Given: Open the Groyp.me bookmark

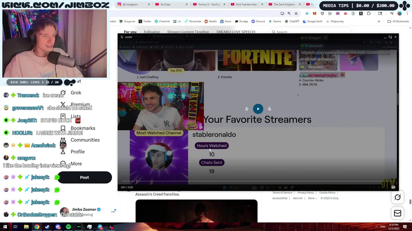Looking at the screenshot, I should (x=127, y=21).
